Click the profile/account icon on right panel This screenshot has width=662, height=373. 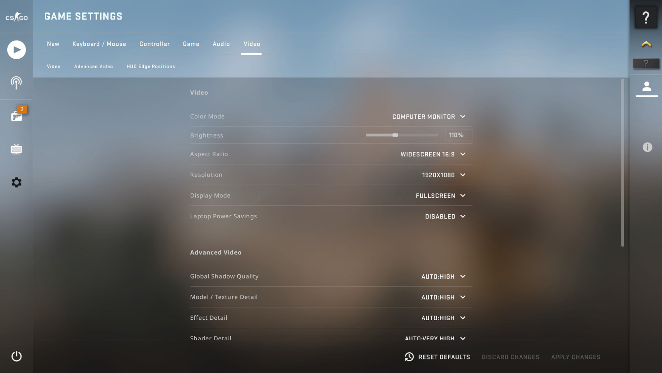[x=646, y=87]
